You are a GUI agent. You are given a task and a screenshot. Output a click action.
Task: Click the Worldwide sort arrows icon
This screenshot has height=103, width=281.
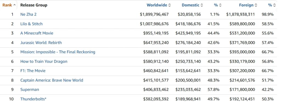(170, 5)
